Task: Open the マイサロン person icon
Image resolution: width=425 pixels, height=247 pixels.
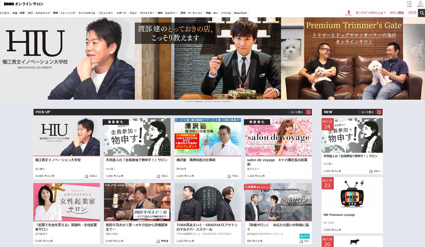Action: tap(349, 13)
